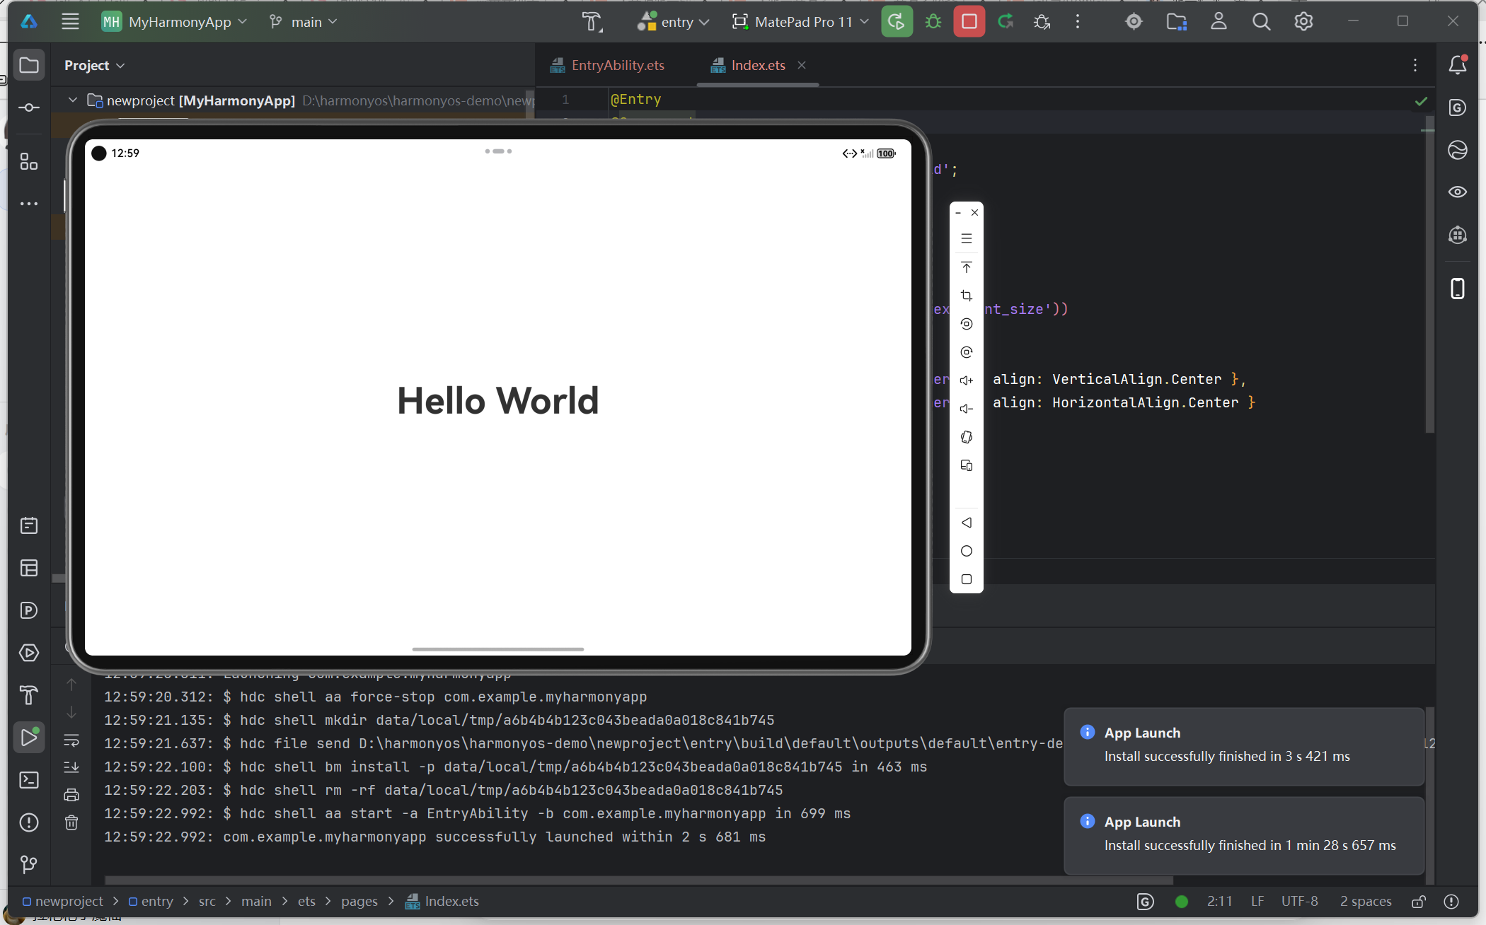This screenshot has height=925, width=1486.
Task: Open the Terminal tool window
Action: pos(29,780)
